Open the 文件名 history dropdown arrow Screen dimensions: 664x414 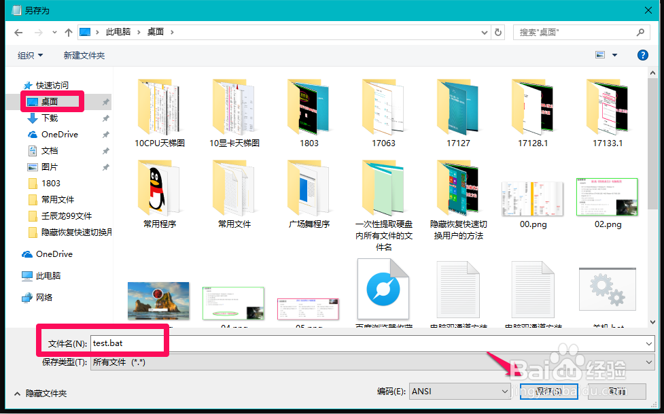(x=649, y=344)
